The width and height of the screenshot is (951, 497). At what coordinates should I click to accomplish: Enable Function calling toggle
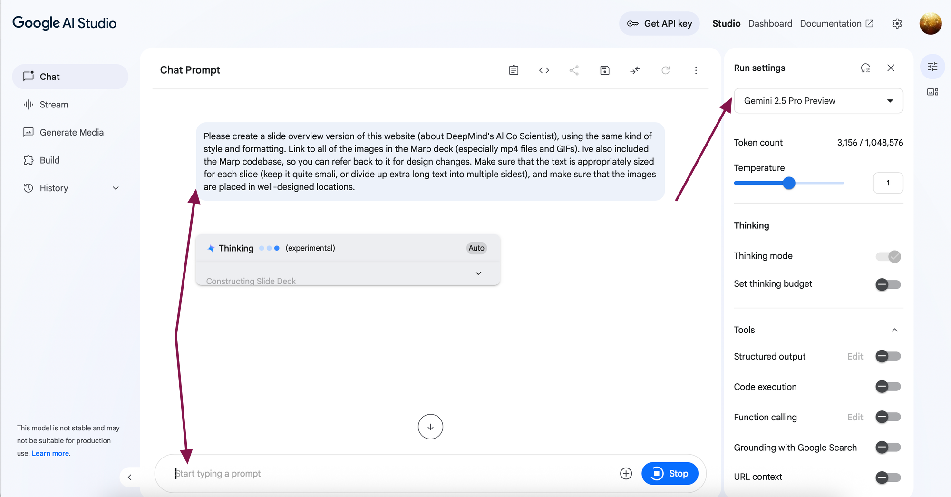[x=888, y=417]
